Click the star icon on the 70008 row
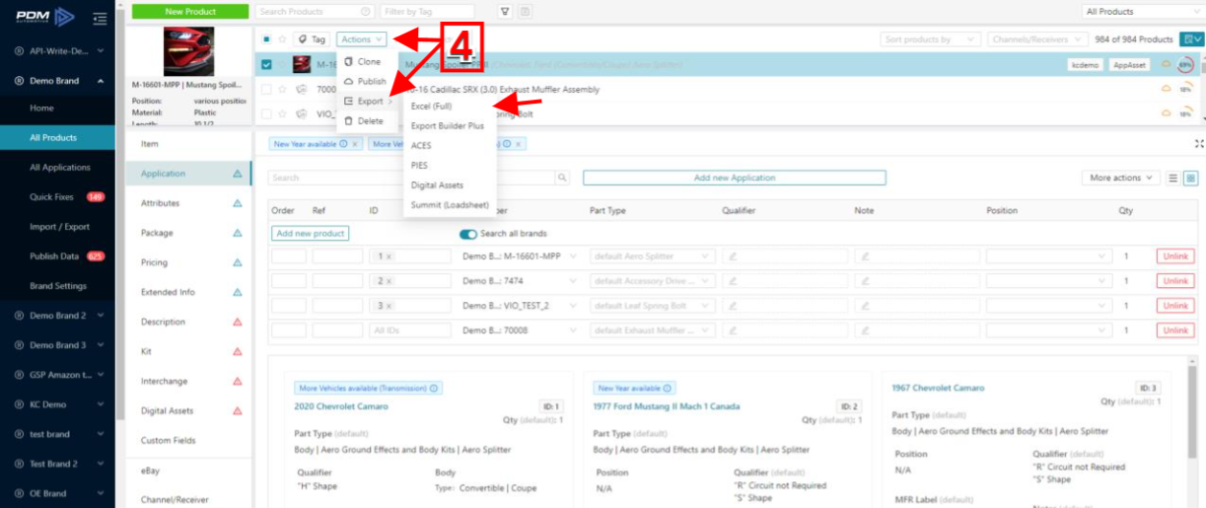Image resolution: width=1206 pixels, height=508 pixels. coord(283,89)
